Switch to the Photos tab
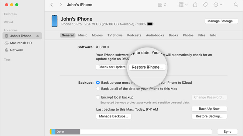Viewport: 243px width, 136px height. pos(188,35)
